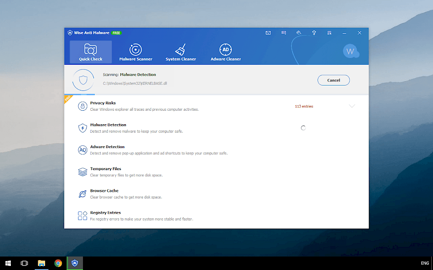Click the envelope mail icon in title bar
Screen dimensions: 433x270
(268, 33)
